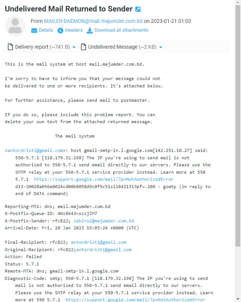Click the vertical scrollbar thumb
This screenshot has width=241, height=302.
pos(238,126)
